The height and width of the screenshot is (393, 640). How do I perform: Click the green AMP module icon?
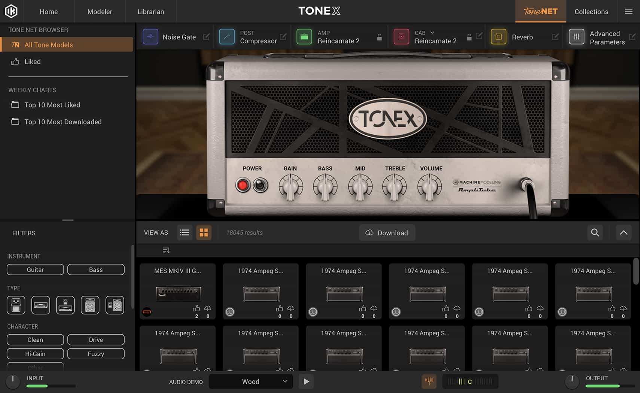[304, 37]
